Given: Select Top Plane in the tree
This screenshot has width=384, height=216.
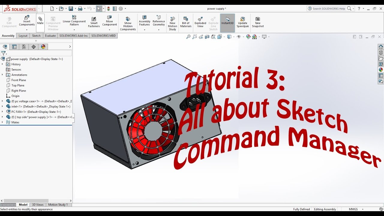Looking at the screenshot, I should 18,85.
